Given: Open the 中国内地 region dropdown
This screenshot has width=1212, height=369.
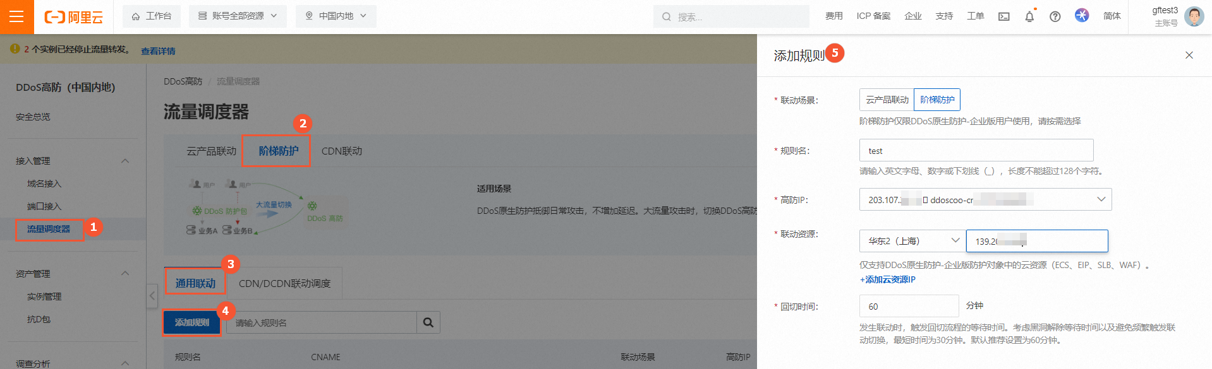Looking at the screenshot, I should (x=336, y=16).
